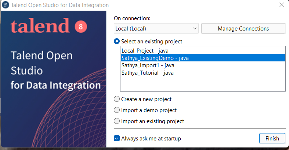Pick the Import a demo project option
Screen dimensions: 289x150
pos(117,110)
